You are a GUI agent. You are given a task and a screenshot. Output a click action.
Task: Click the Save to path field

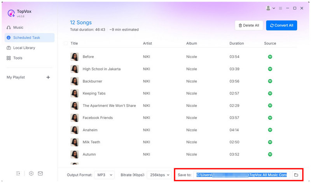[x=242, y=175]
